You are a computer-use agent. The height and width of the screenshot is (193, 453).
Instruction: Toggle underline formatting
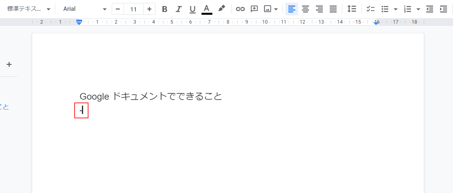pos(193,9)
